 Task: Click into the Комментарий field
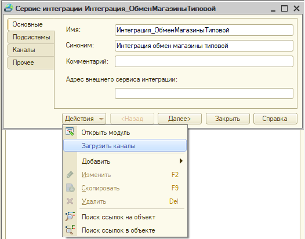[204, 61]
